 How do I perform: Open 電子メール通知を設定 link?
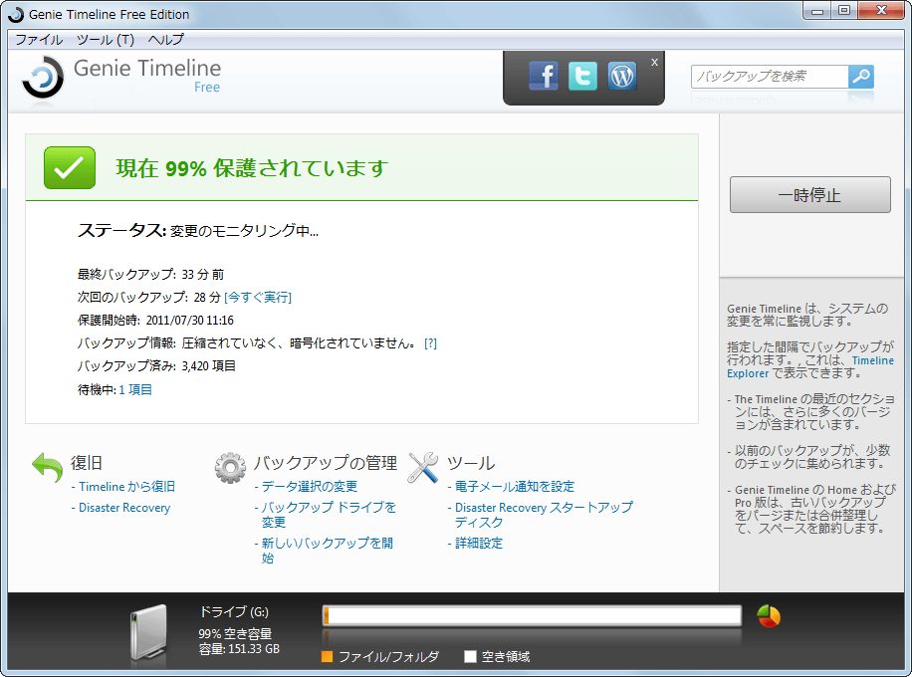515,487
